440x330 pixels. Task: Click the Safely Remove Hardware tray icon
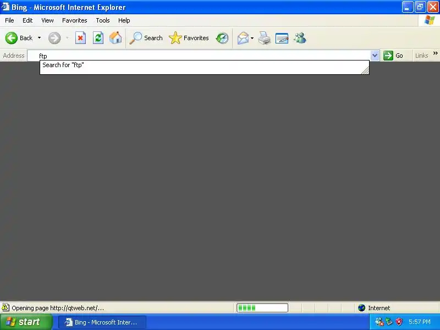coord(389,322)
